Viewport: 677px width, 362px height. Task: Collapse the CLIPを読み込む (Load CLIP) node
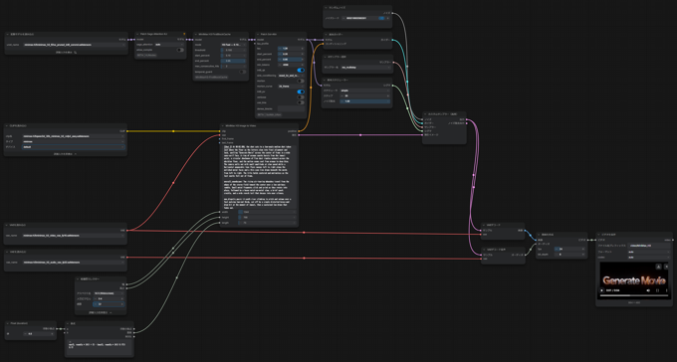click(x=7, y=125)
